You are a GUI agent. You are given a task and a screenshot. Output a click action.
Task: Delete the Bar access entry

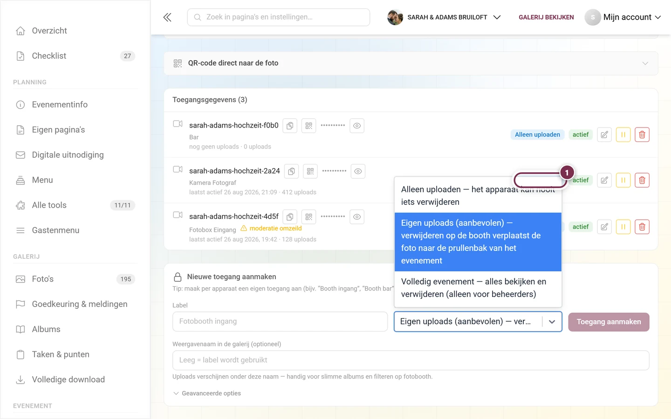[642, 135]
